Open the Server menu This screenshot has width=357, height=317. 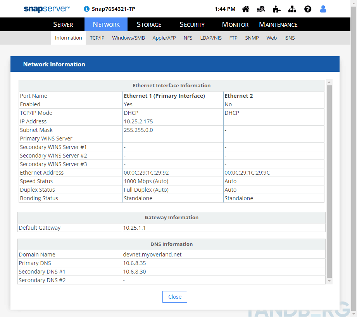point(63,24)
